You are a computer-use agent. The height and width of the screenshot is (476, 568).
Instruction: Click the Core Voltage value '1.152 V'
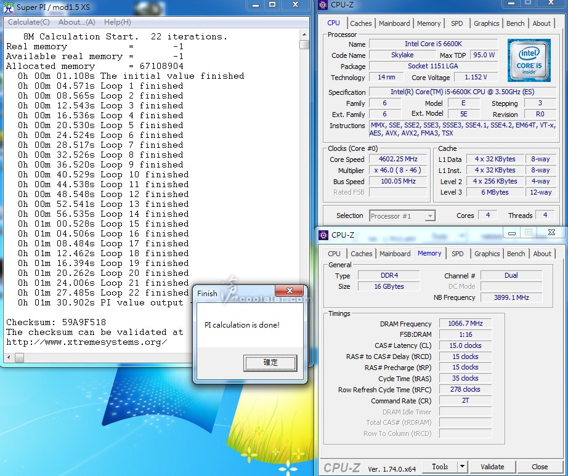pyautogui.click(x=476, y=77)
